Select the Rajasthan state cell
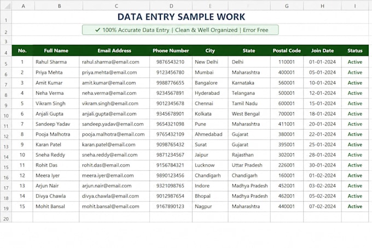 [x=249, y=155]
